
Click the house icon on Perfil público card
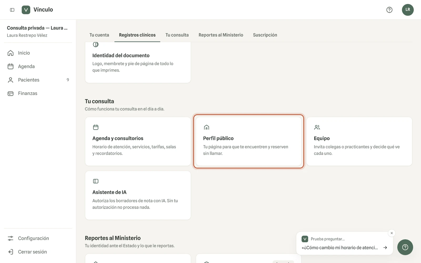(207, 127)
